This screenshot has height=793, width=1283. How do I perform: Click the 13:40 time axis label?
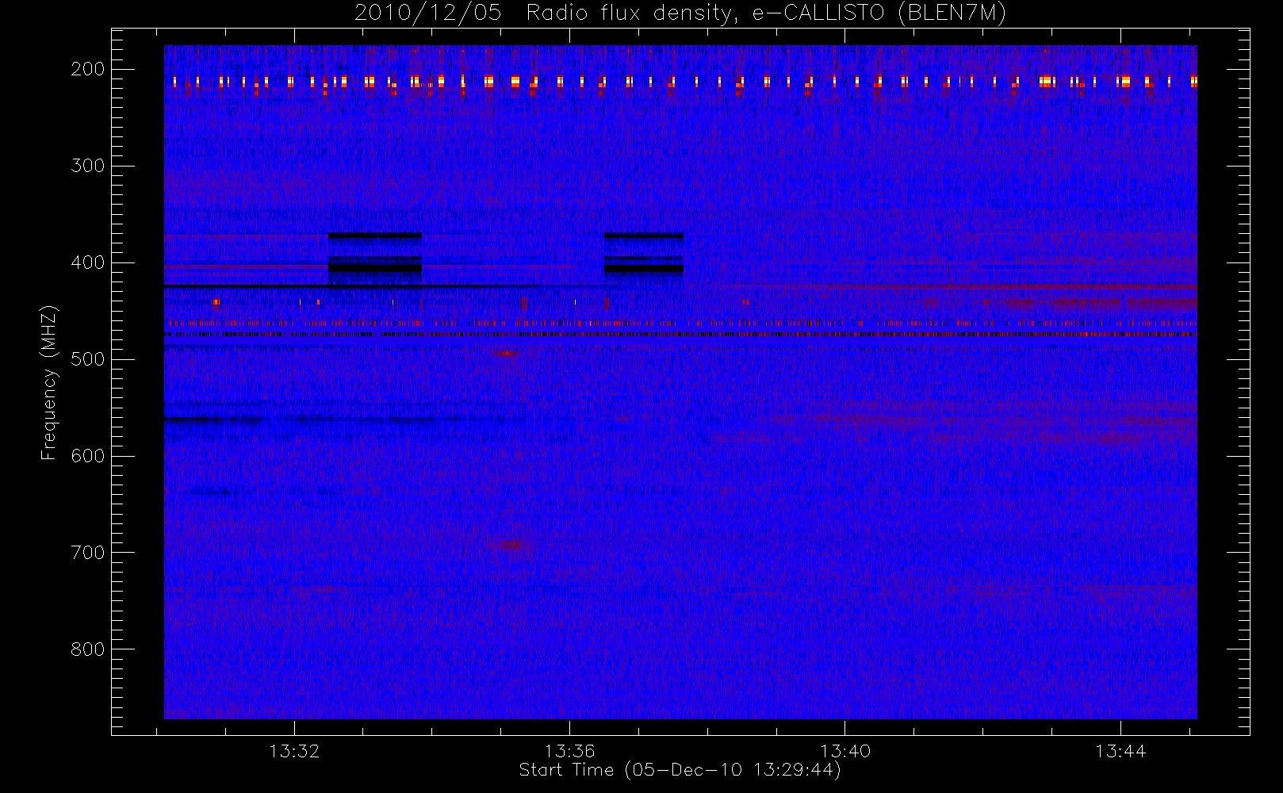tap(844, 751)
